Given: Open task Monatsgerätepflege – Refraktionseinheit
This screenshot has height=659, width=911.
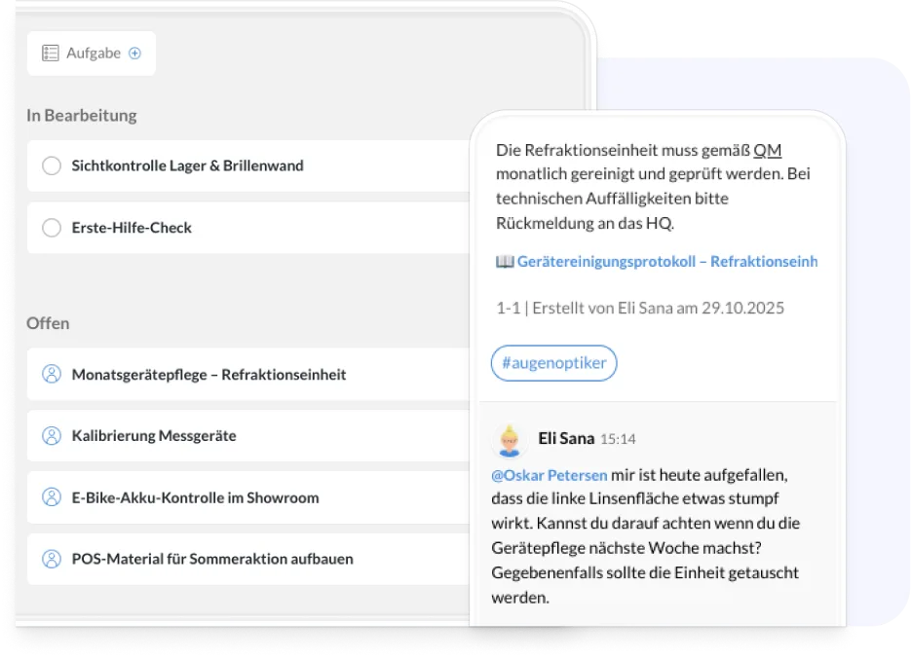Looking at the screenshot, I should point(248,374).
